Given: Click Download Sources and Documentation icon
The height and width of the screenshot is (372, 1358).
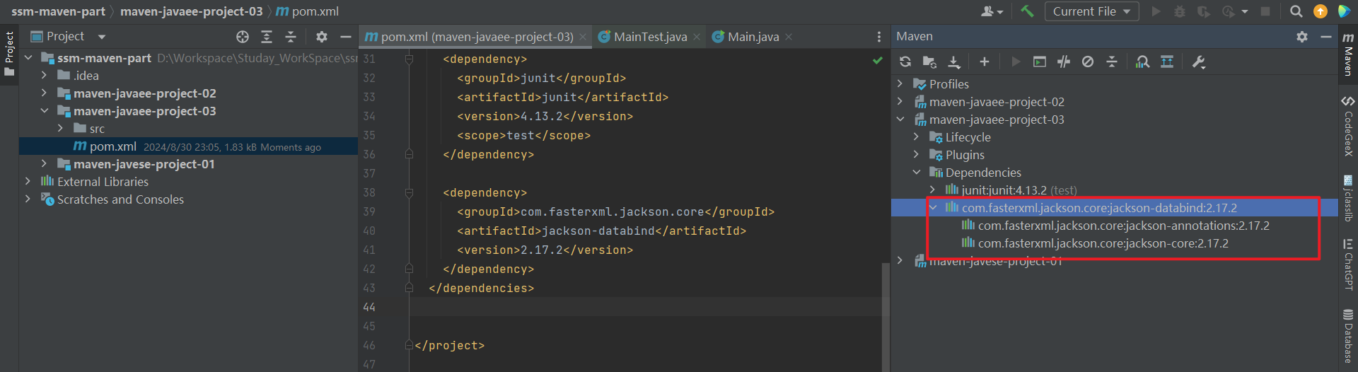Looking at the screenshot, I should pyautogui.click(x=954, y=62).
